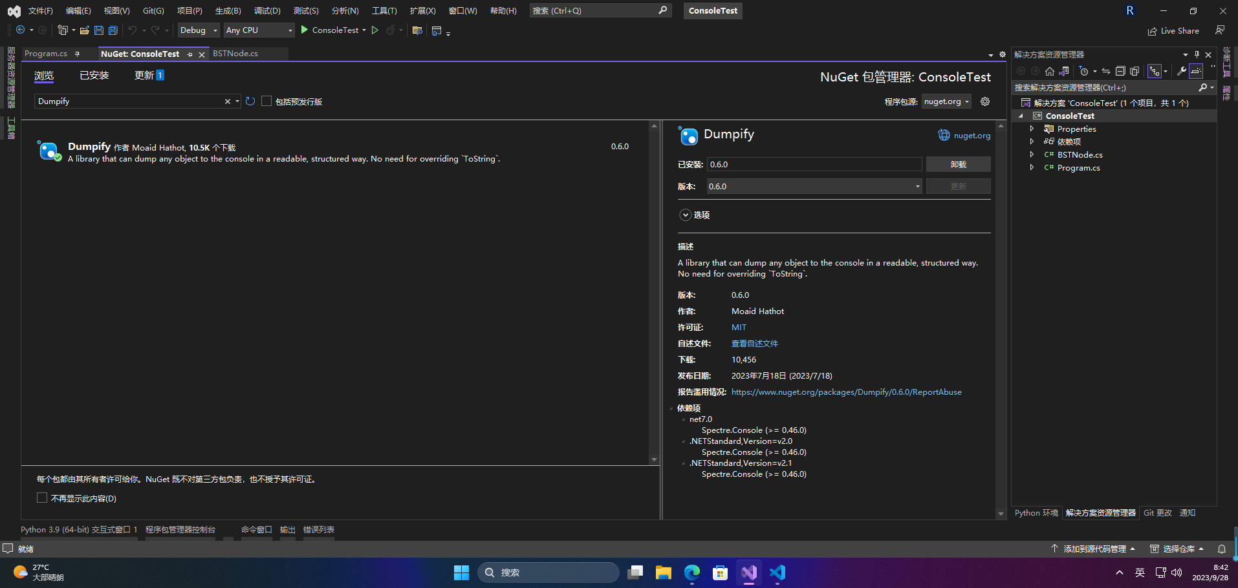Open the 查看自述文件 readme link
The width and height of the screenshot is (1238, 588).
pos(754,343)
